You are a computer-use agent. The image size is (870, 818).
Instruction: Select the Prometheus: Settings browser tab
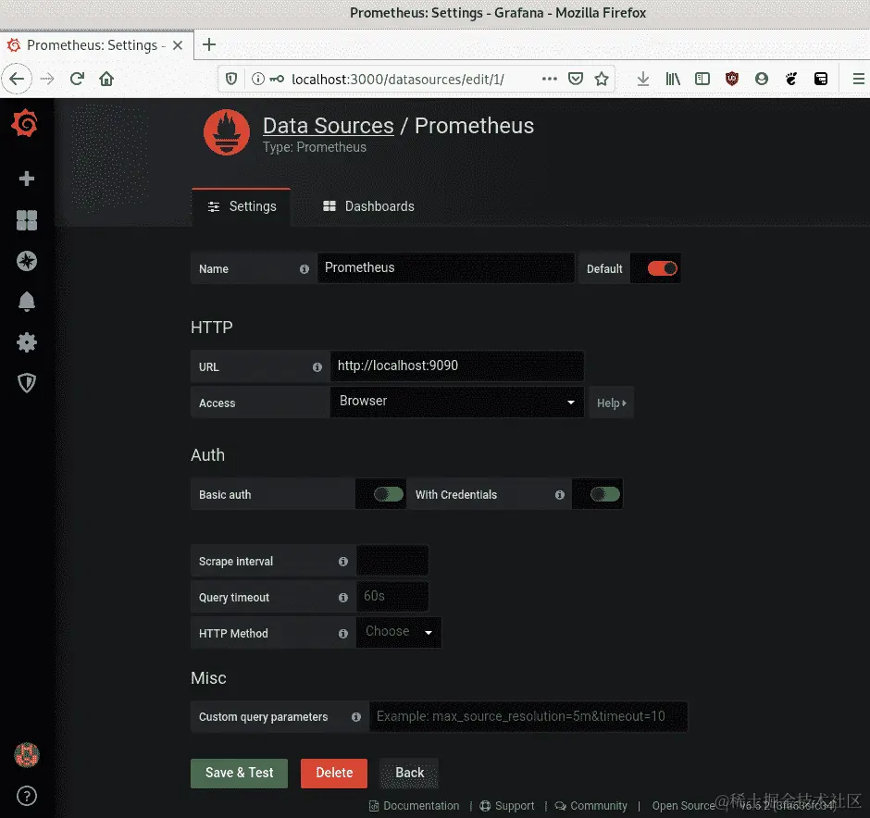click(96, 45)
